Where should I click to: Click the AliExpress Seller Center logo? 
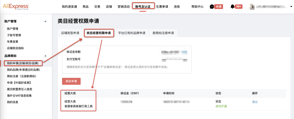click(16, 7)
